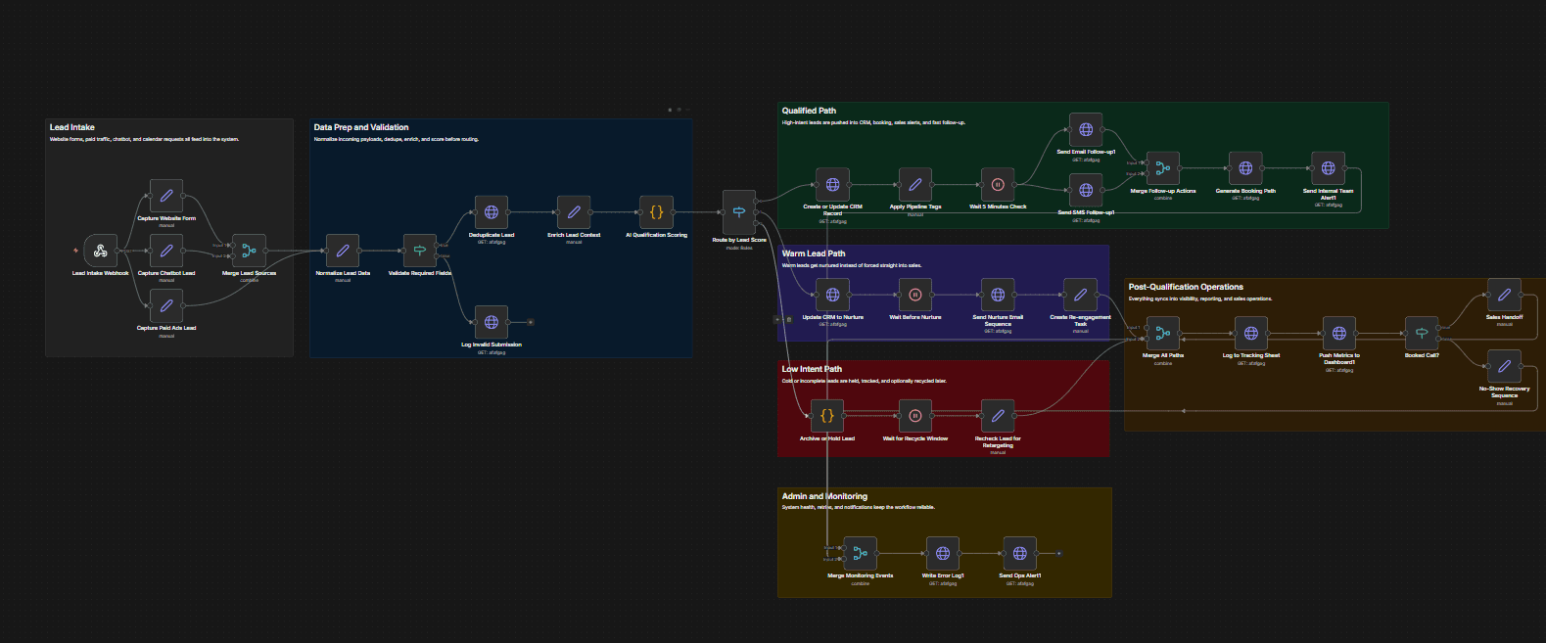Select the Push Metrics to Dashboard1 node
1546x643 pixels.
(1338, 333)
